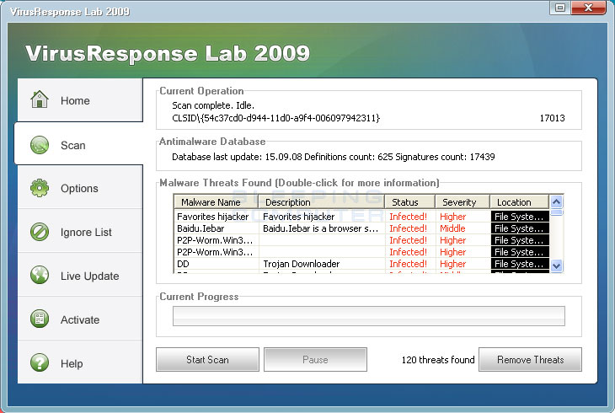Click the Ignore List prohibited icon

click(x=40, y=232)
